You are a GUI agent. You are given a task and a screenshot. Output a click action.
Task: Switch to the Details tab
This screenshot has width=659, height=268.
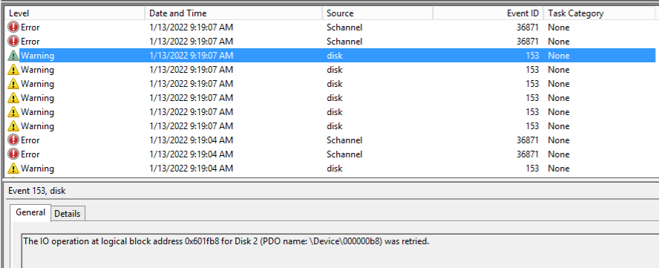coord(68,214)
